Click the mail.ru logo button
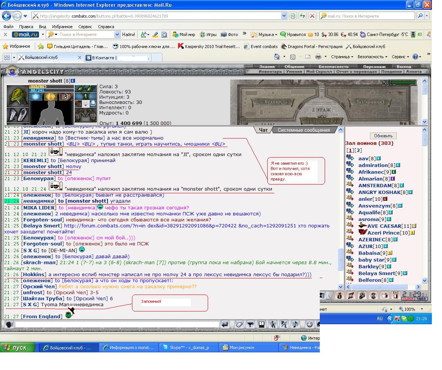442x370 pixels. click(x=25, y=35)
